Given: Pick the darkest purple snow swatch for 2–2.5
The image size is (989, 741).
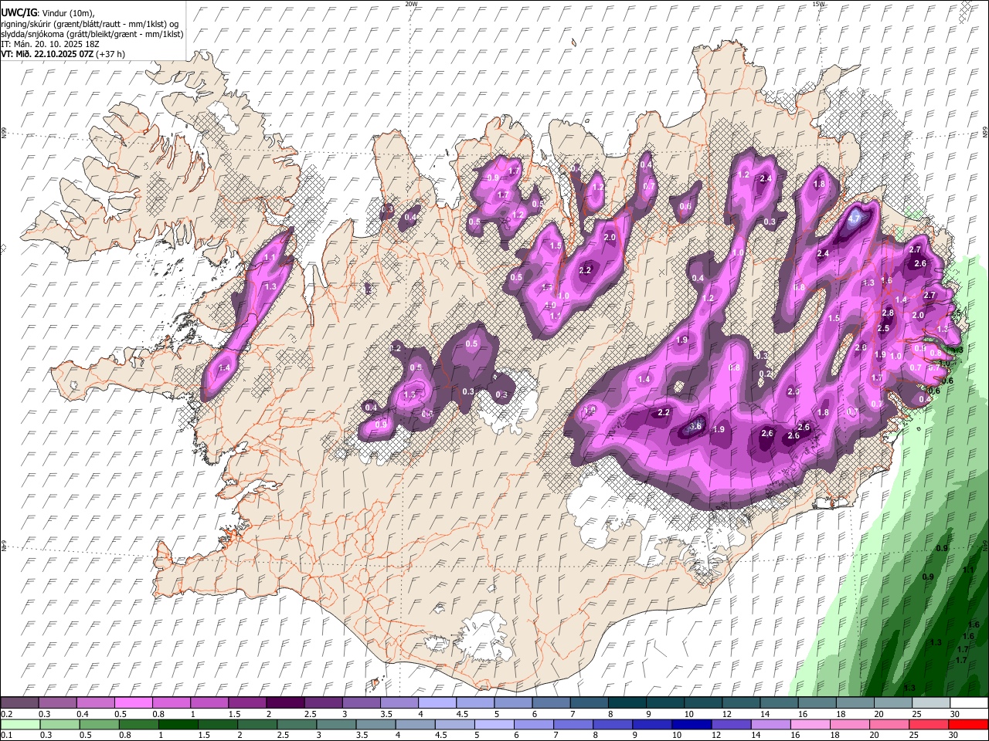Looking at the screenshot, I should click(x=285, y=703).
